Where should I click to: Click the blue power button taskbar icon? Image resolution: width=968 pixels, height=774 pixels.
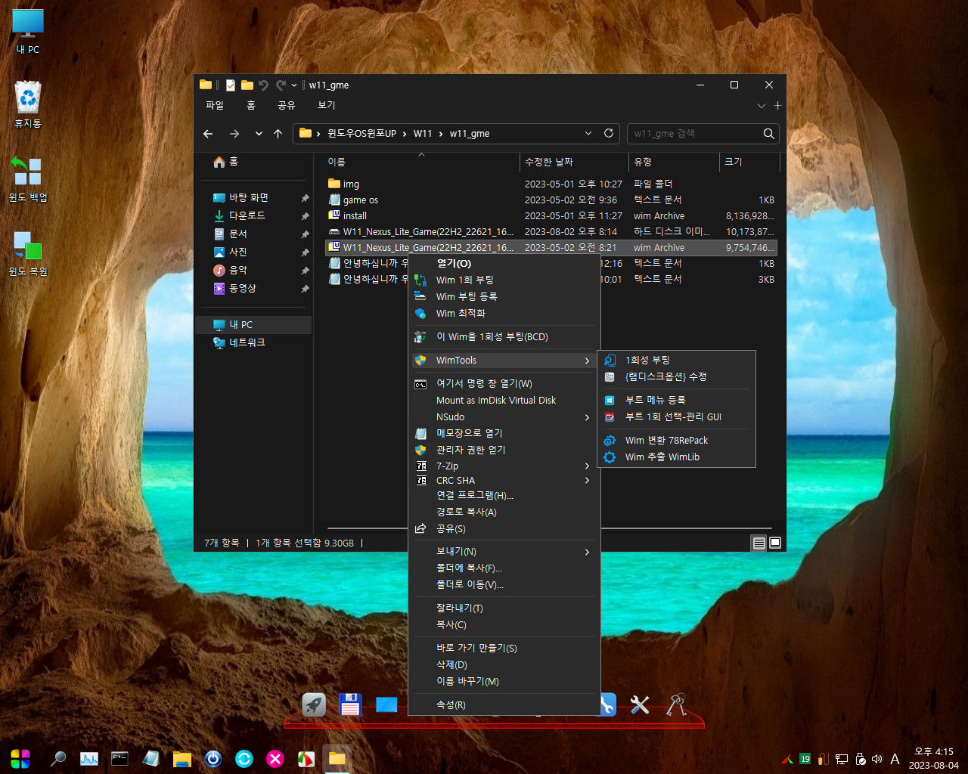pyautogui.click(x=213, y=758)
